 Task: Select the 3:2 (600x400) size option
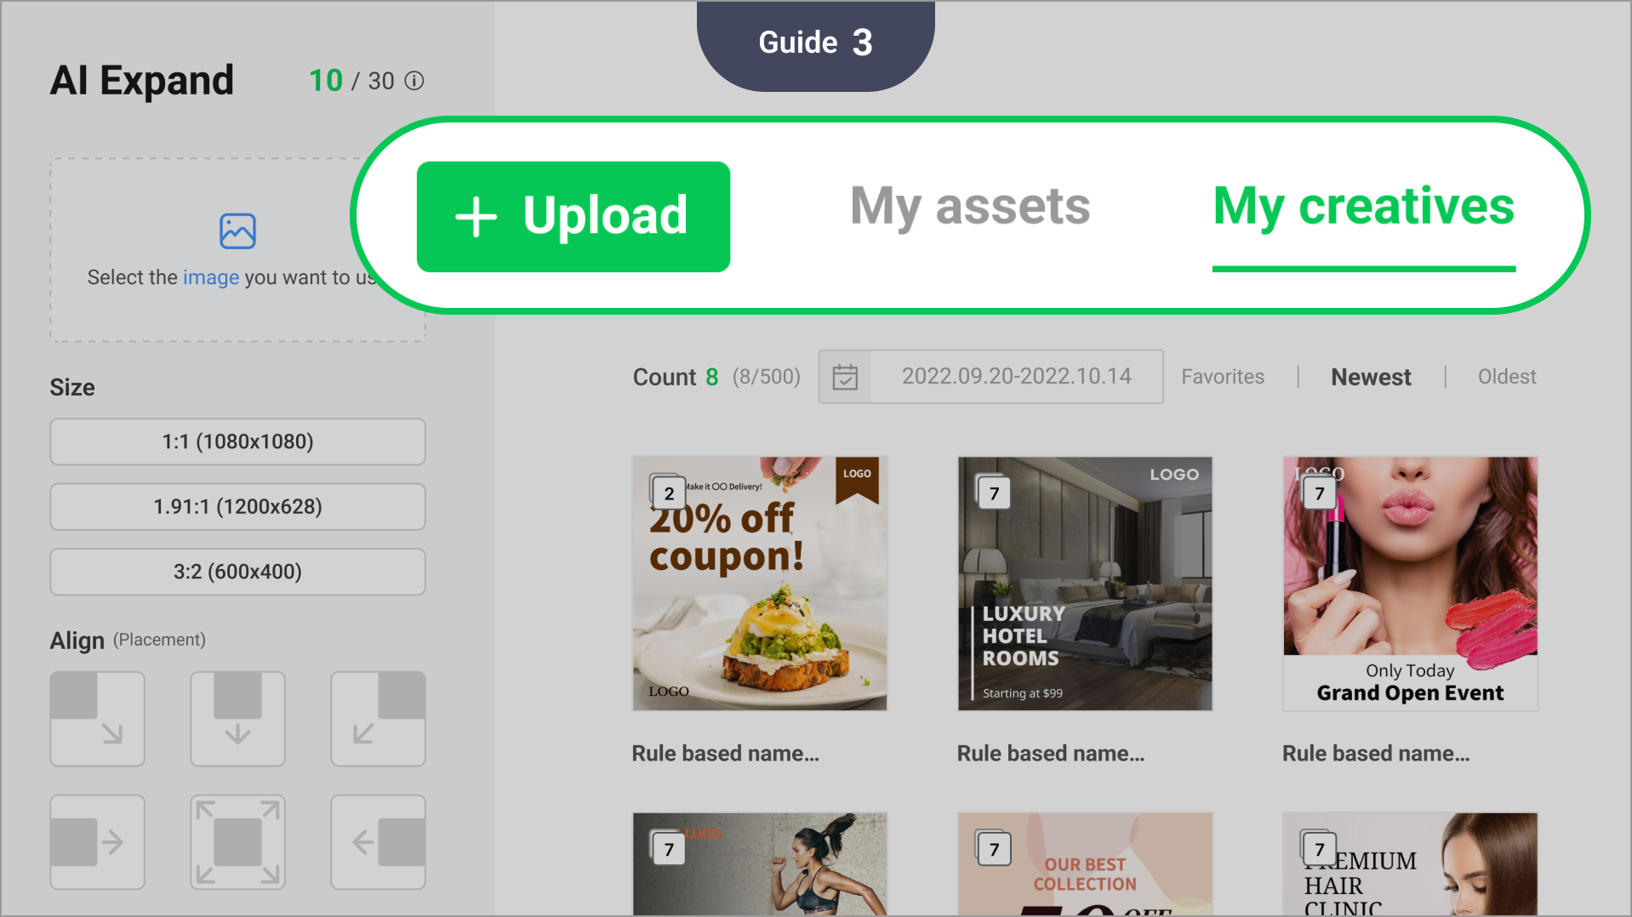237,572
